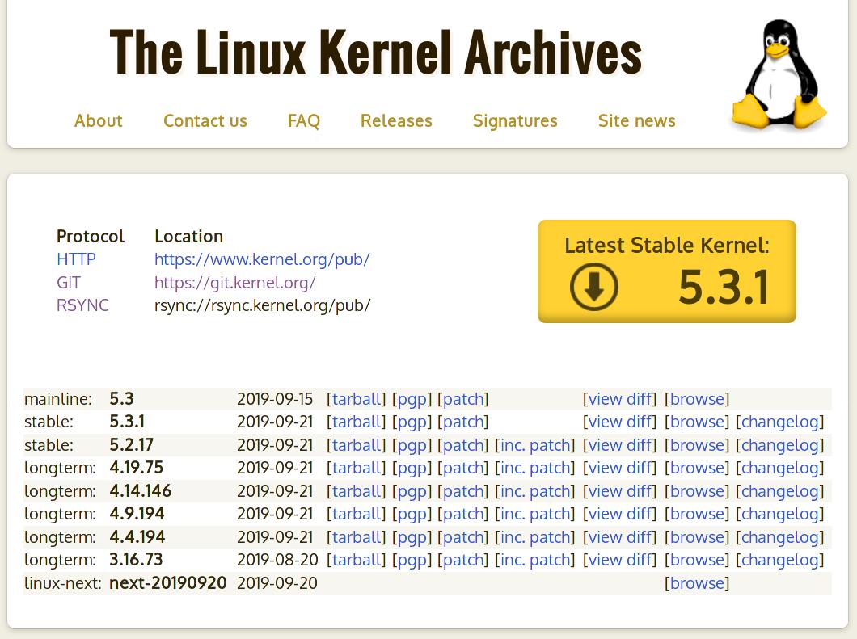
Task: View diff for 4.14.146
Action: click(x=620, y=491)
